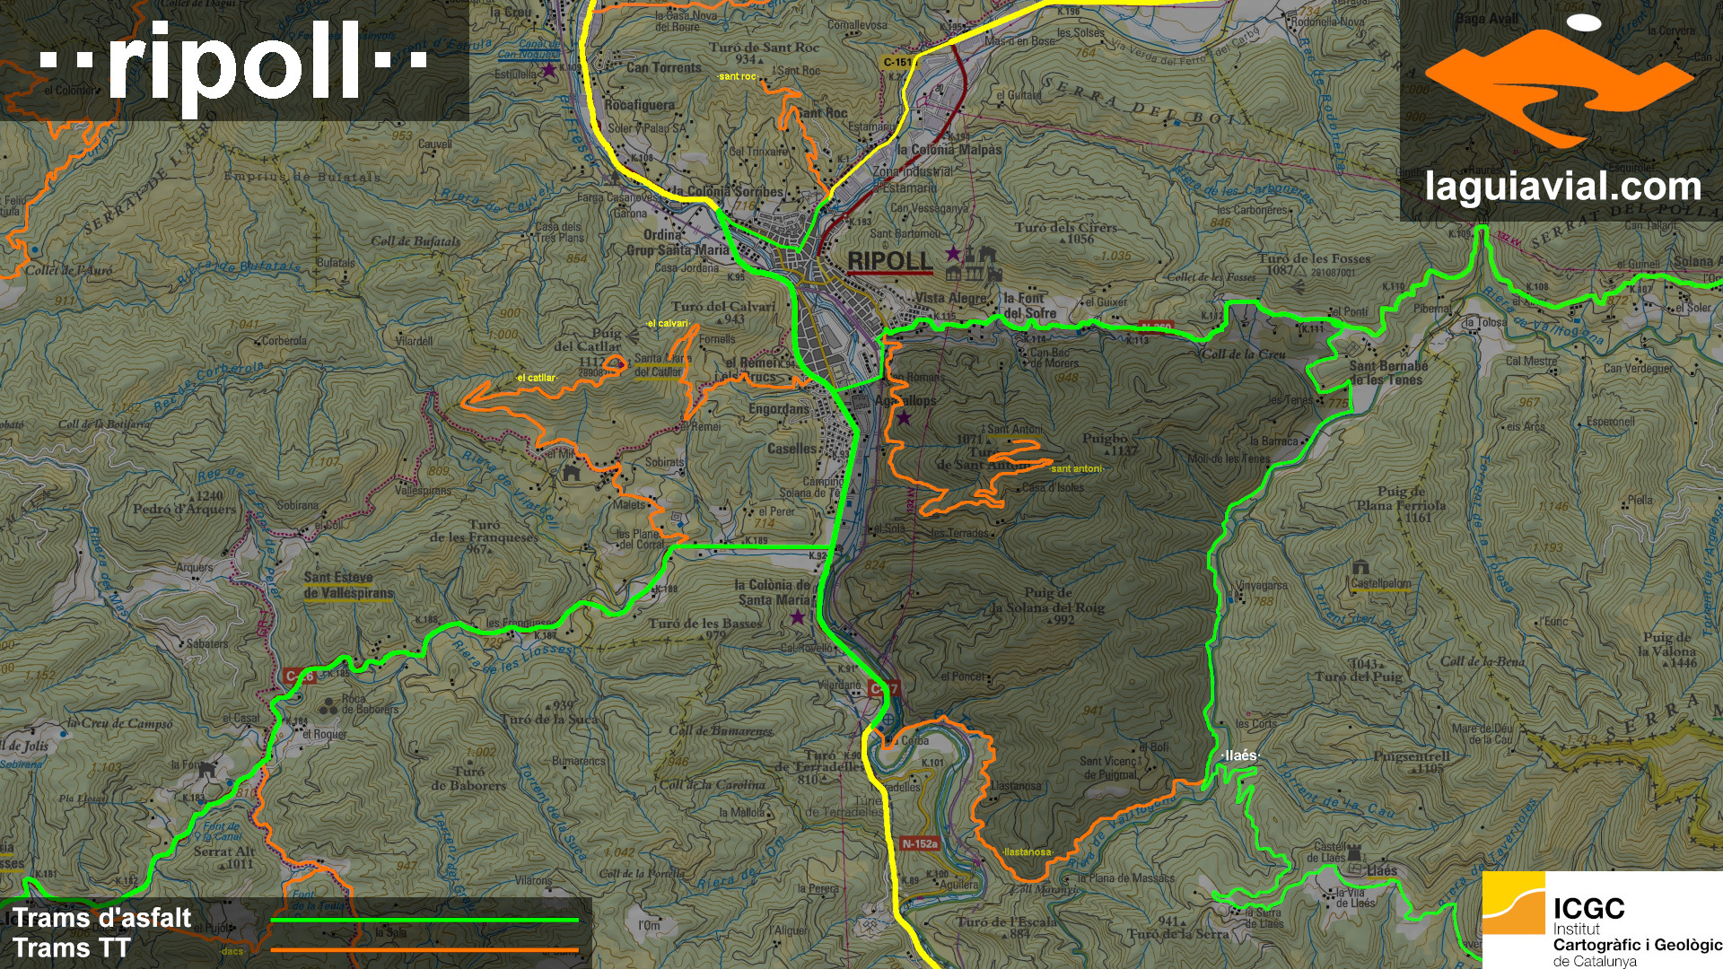Image resolution: width=1723 pixels, height=969 pixels.
Task: Click the green Trams d'asfalt legend line
Action: (x=424, y=920)
